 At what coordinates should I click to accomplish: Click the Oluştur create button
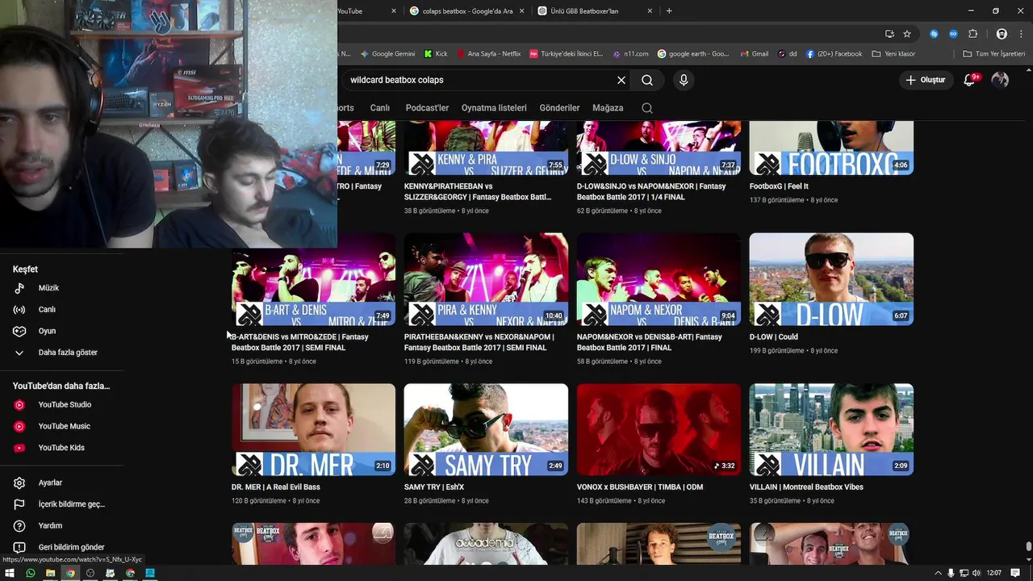925,80
